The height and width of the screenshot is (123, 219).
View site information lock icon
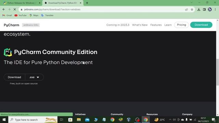(21, 10)
